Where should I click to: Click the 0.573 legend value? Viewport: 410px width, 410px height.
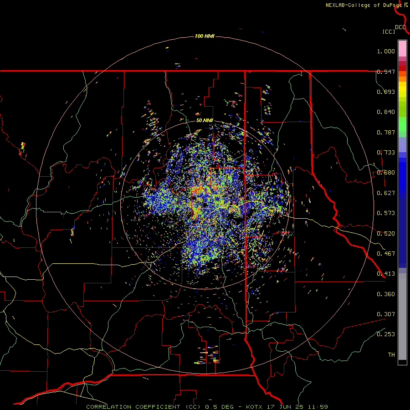[x=386, y=213]
